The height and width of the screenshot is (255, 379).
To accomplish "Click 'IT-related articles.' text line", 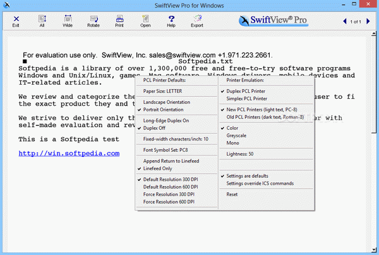I will click(x=60, y=83).
